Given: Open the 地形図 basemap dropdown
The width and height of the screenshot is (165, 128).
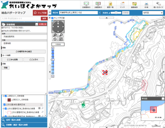Looking at the screenshot, I should pos(153,13).
